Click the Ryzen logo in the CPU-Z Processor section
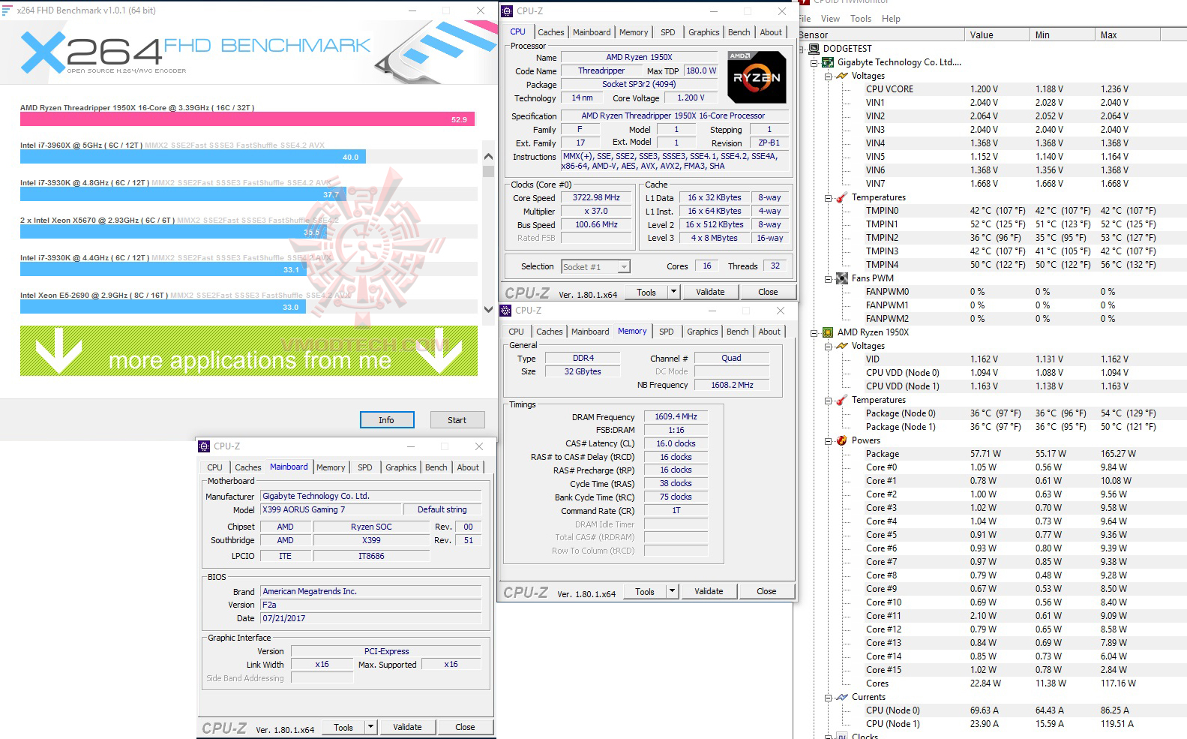This screenshot has height=739, width=1187. 757,77
